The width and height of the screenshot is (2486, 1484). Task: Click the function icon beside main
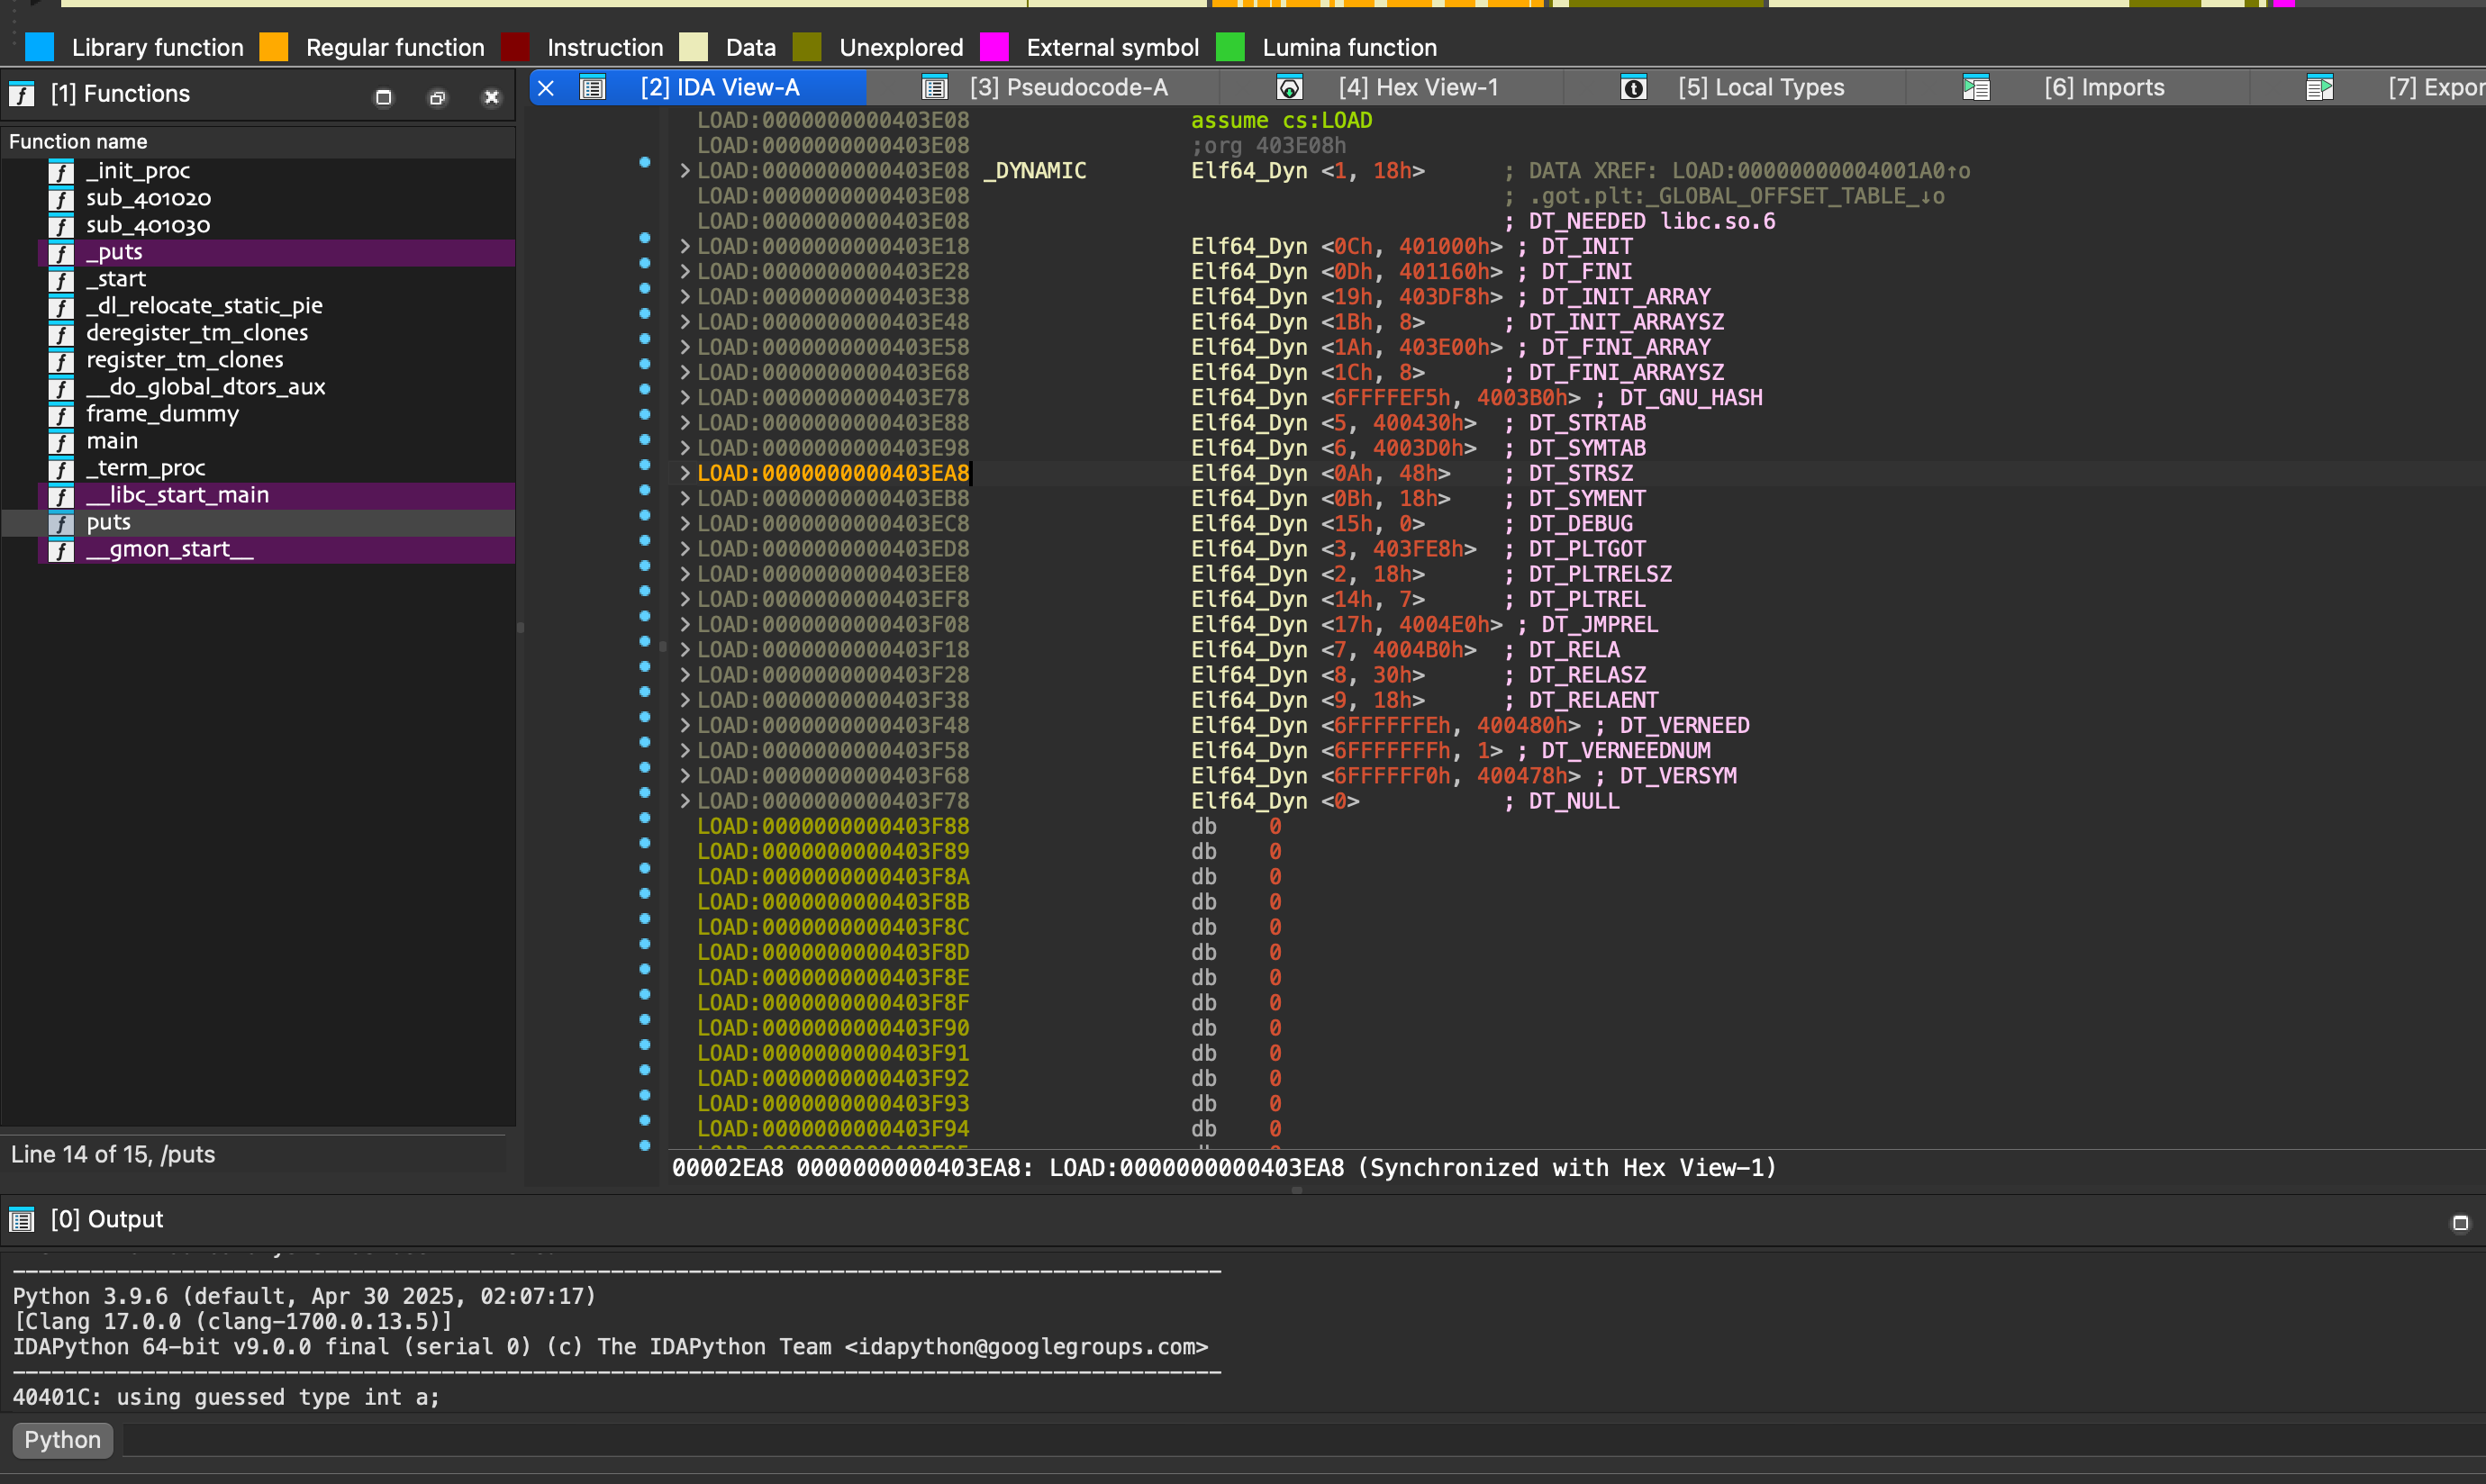pos(61,442)
